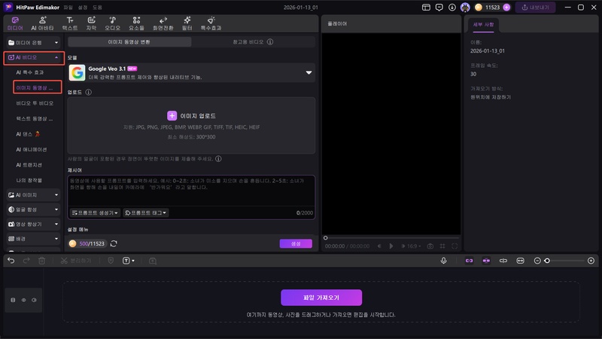
Task: Open the 설정 menu in the title bar
Action: tap(83, 8)
